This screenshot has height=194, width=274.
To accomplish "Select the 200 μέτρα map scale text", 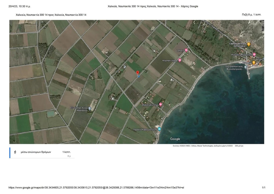I will click(239, 146).
